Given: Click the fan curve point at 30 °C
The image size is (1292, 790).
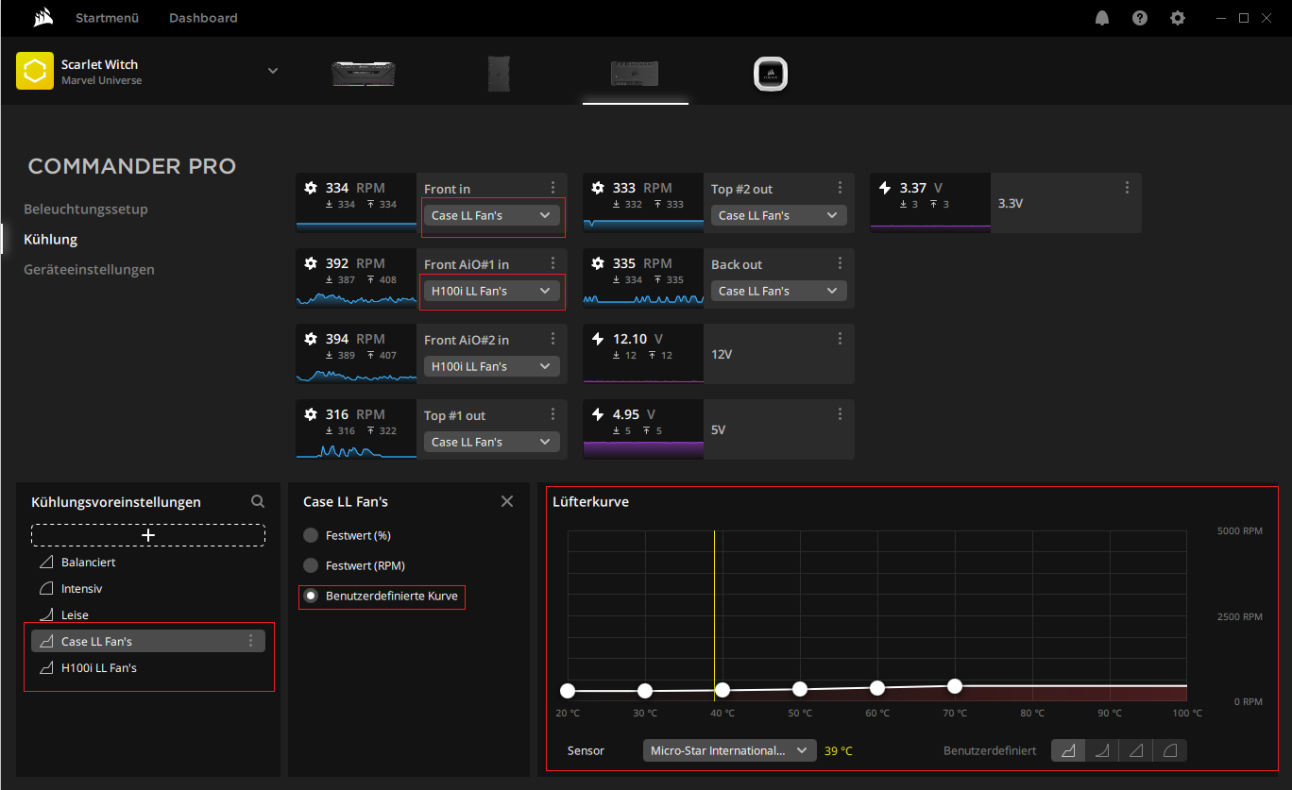Looking at the screenshot, I should tap(645, 691).
